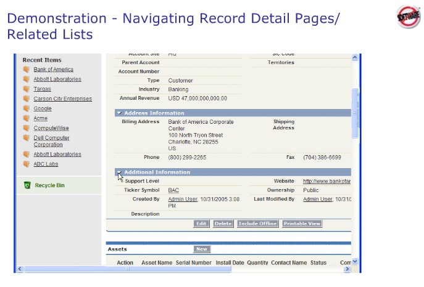The image size is (424, 287).
Task: Collapse the Address Information section
Action: [x=119, y=113]
